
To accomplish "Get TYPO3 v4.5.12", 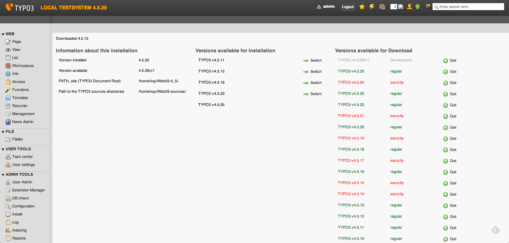I will (450, 217).
